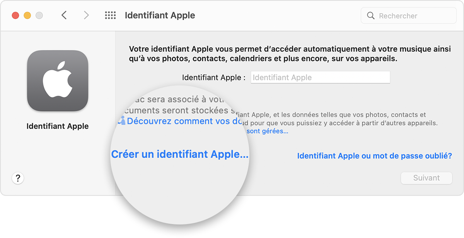Click inside the Identifiant Apple input field
This screenshot has height=238, width=464.
coord(320,77)
